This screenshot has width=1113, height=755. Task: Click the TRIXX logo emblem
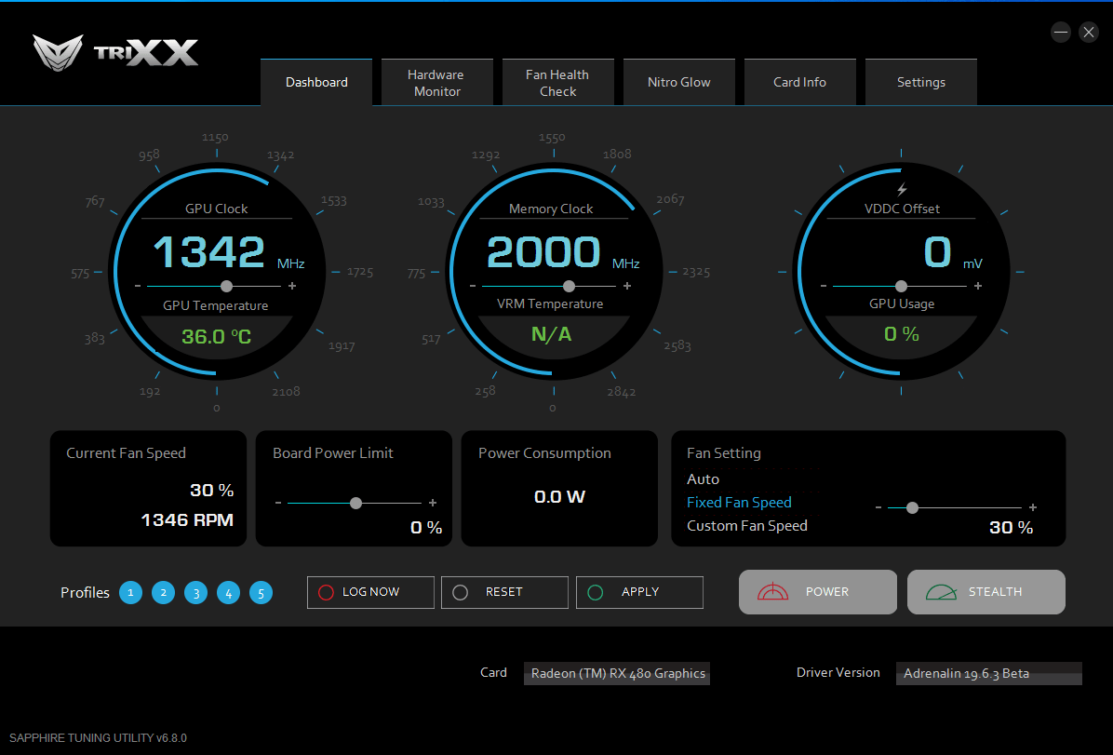(x=58, y=52)
